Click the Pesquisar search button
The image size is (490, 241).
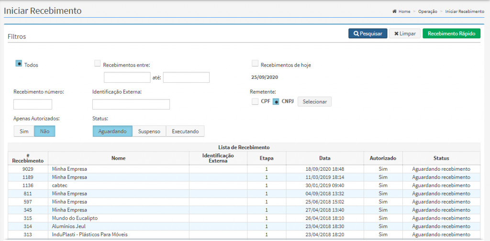point(368,33)
